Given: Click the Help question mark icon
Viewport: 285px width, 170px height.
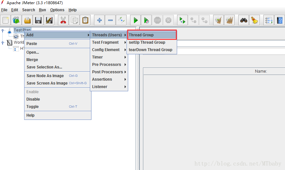Looking at the screenshot, I should coord(280,20).
